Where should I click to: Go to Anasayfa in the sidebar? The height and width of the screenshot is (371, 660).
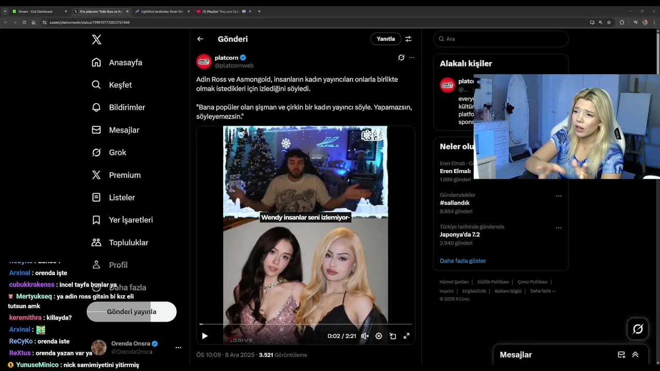click(x=117, y=62)
